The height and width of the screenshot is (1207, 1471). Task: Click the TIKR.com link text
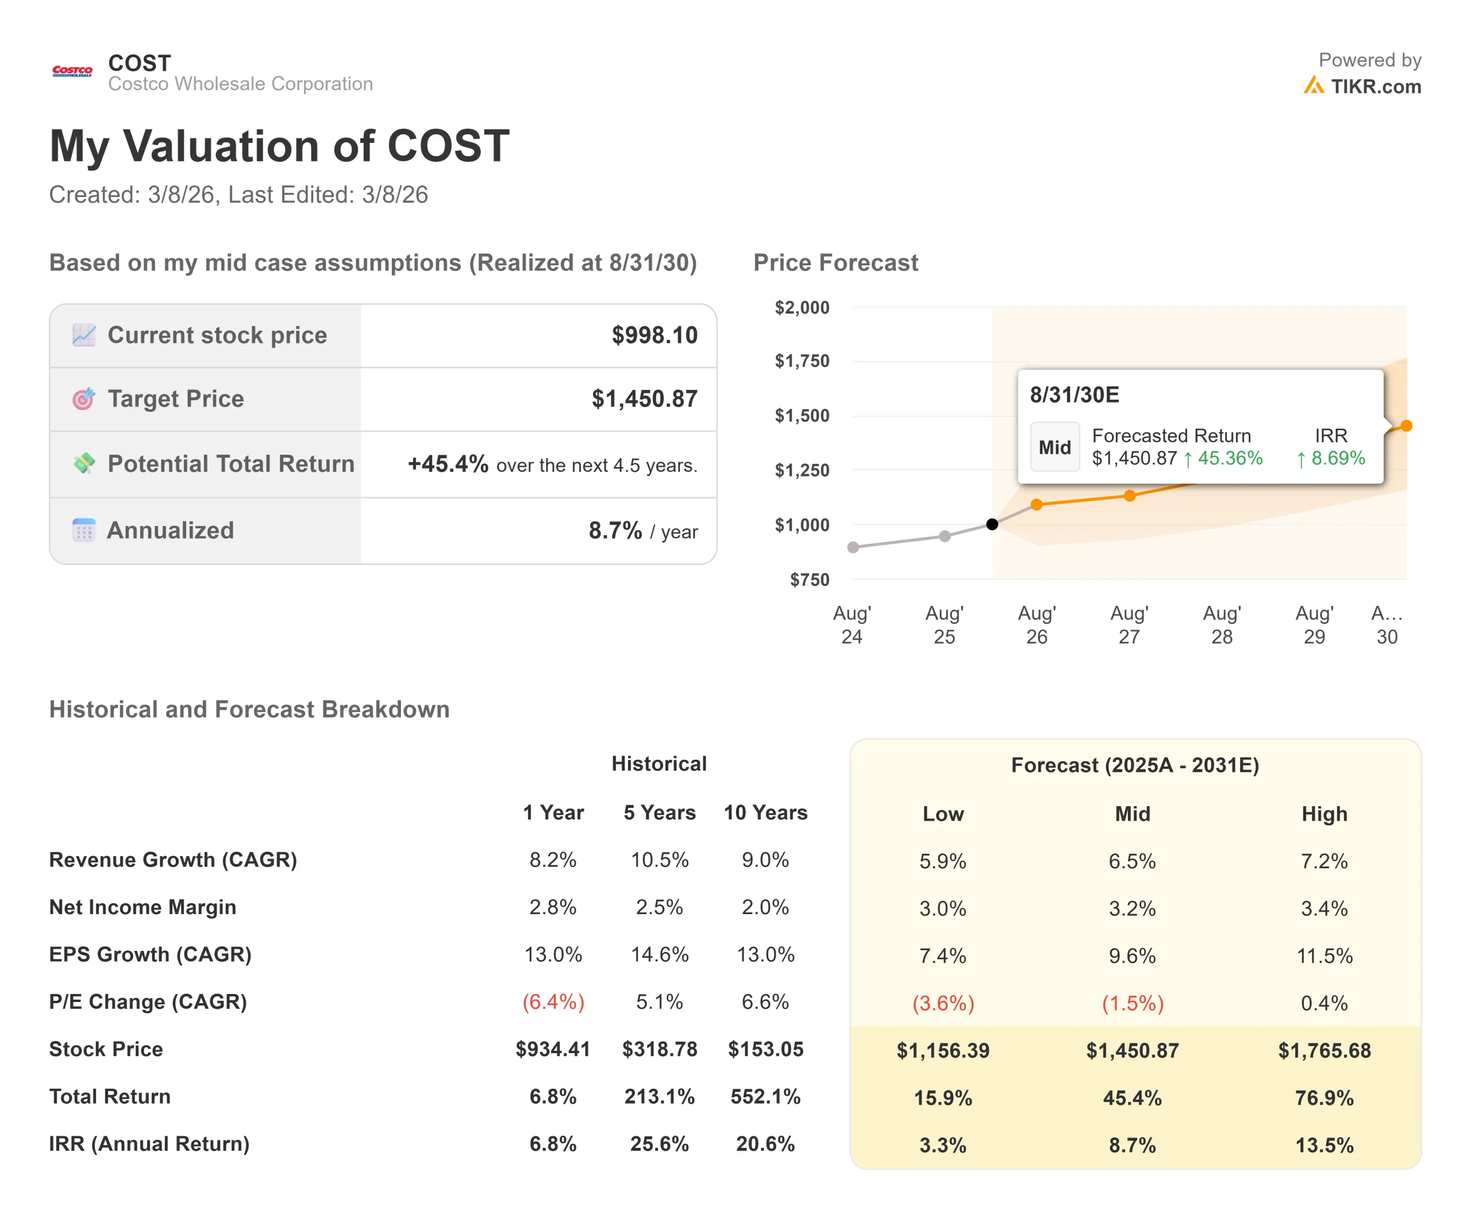1375,86
